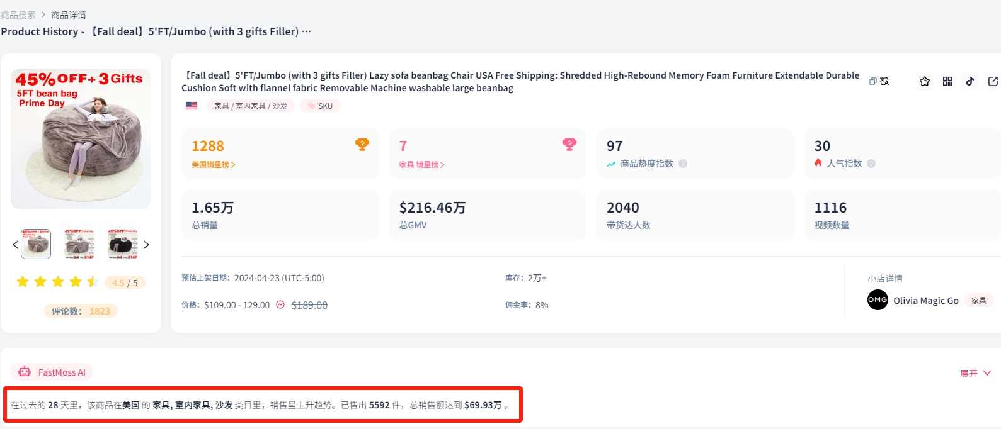This screenshot has height=429, width=1001.
Task: Select the black beanbag thumbnail
Action: [x=123, y=245]
